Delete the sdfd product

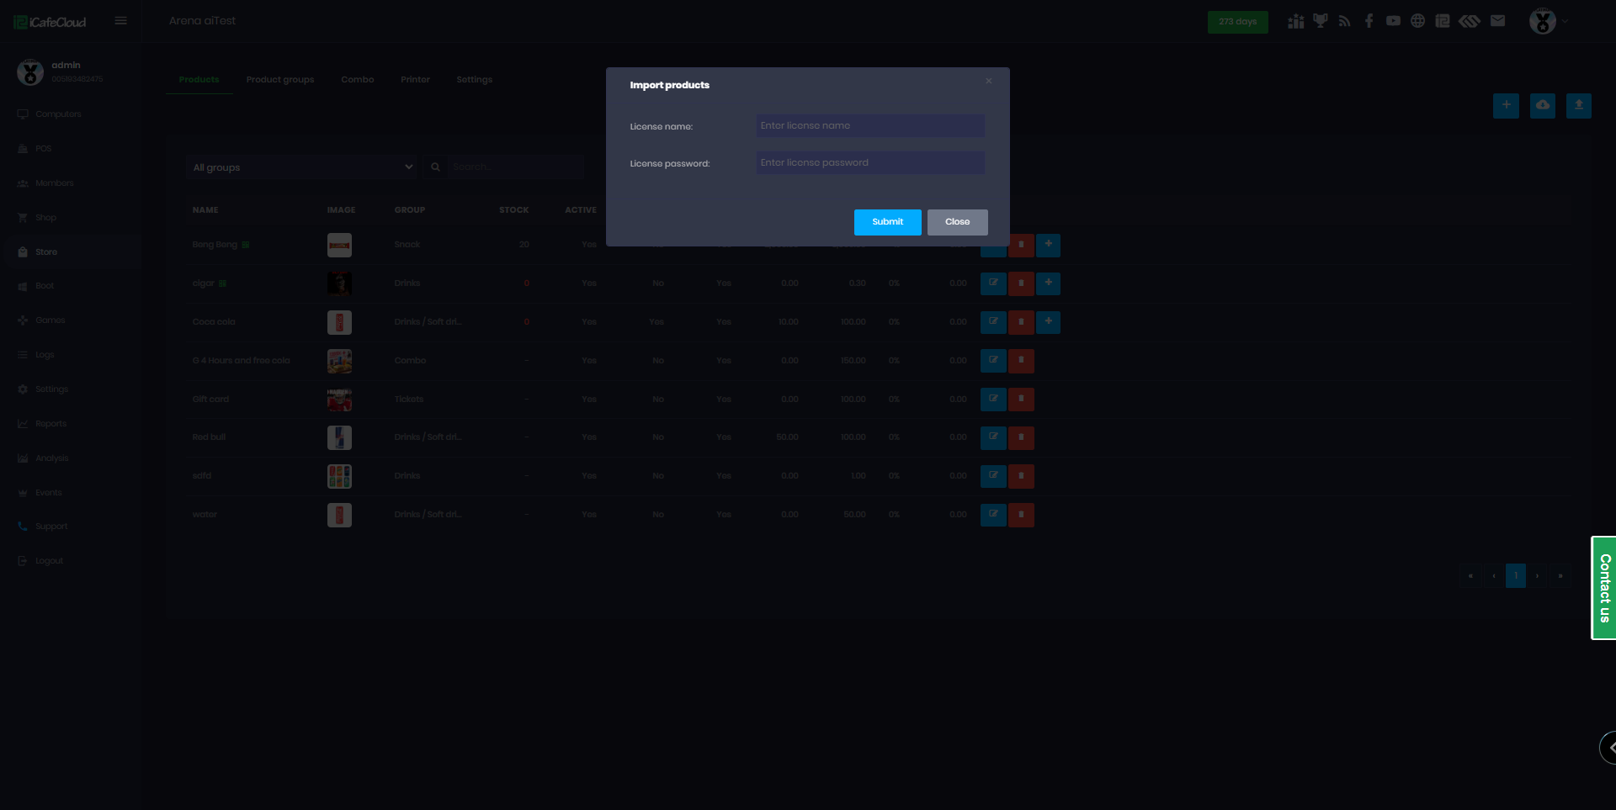point(1021,476)
